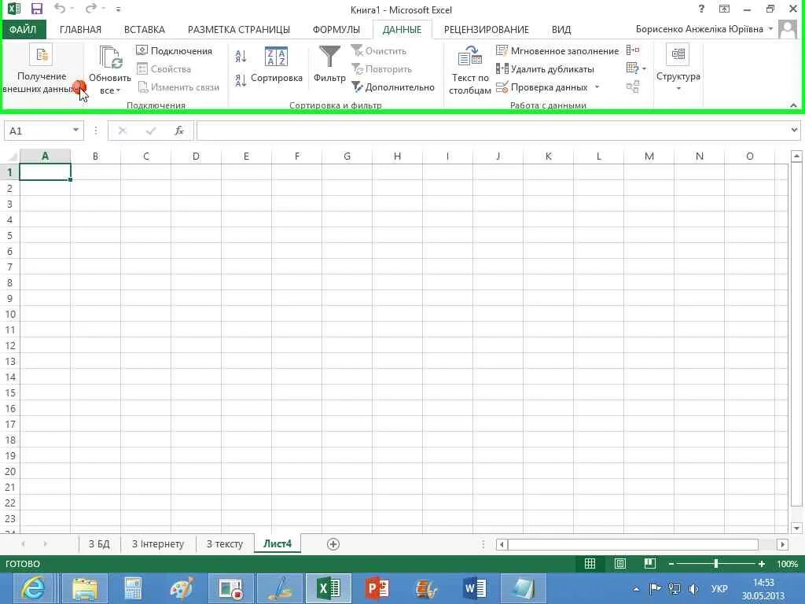Switch to sheet tab 'З тексту'
The image size is (805, 604).
pos(224,544)
